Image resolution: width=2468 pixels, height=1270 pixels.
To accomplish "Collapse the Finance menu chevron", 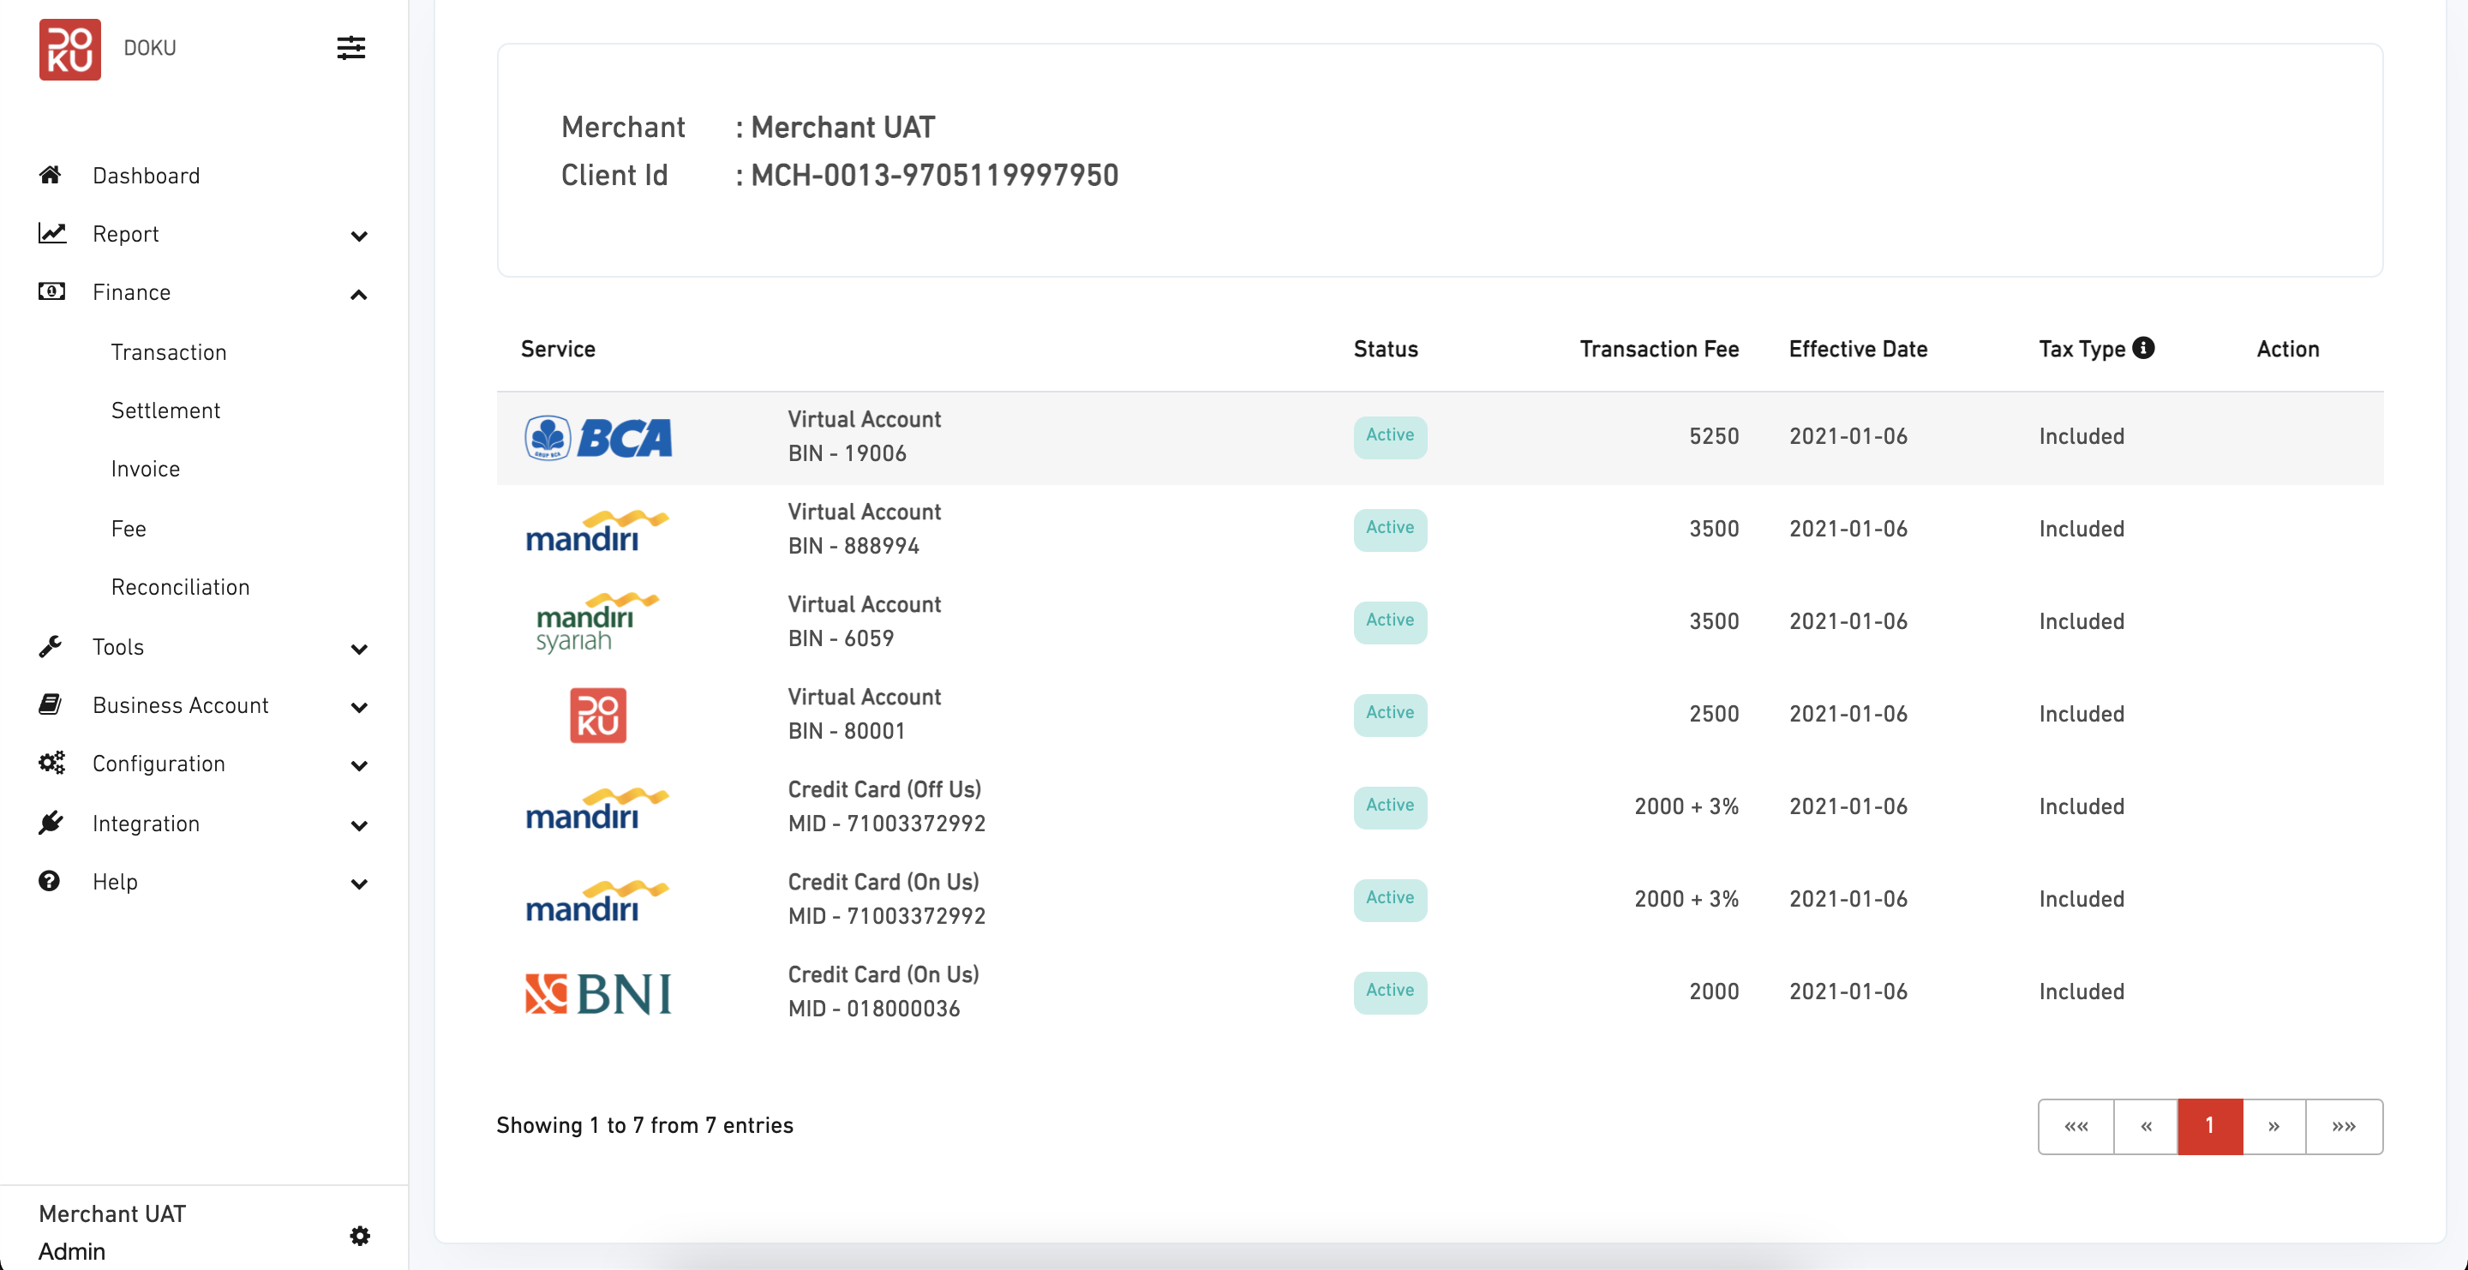I will [359, 294].
